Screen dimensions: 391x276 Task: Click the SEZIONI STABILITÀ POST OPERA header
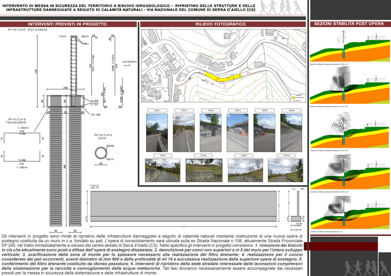pyautogui.click(x=350, y=24)
